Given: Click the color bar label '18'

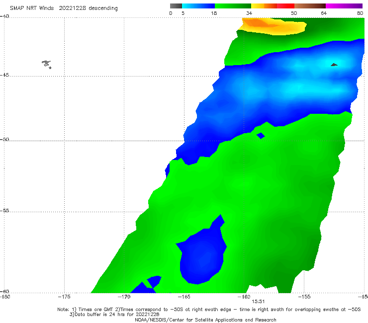Looking at the screenshot, I should click(214, 13).
